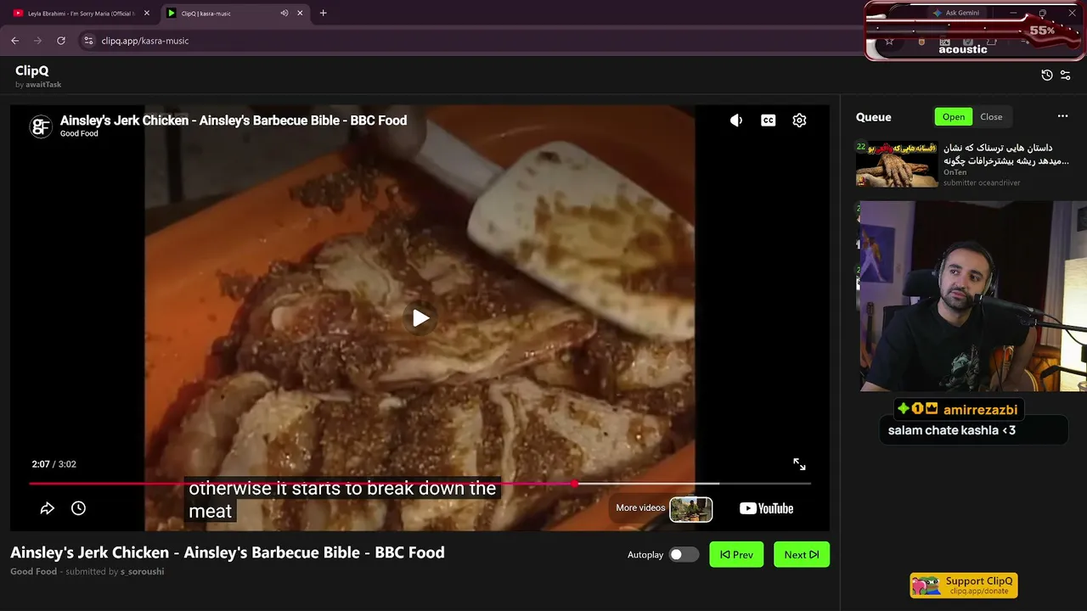Toggle the Autoplay switch
This screenshot has height=611, width=1087.
coord(684,555)
